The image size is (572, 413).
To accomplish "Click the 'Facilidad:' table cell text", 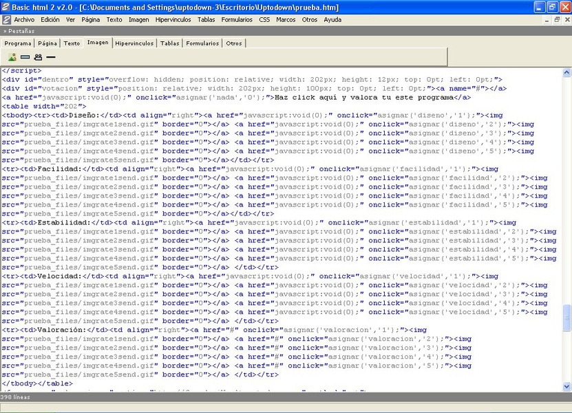I will pos(60,169).
